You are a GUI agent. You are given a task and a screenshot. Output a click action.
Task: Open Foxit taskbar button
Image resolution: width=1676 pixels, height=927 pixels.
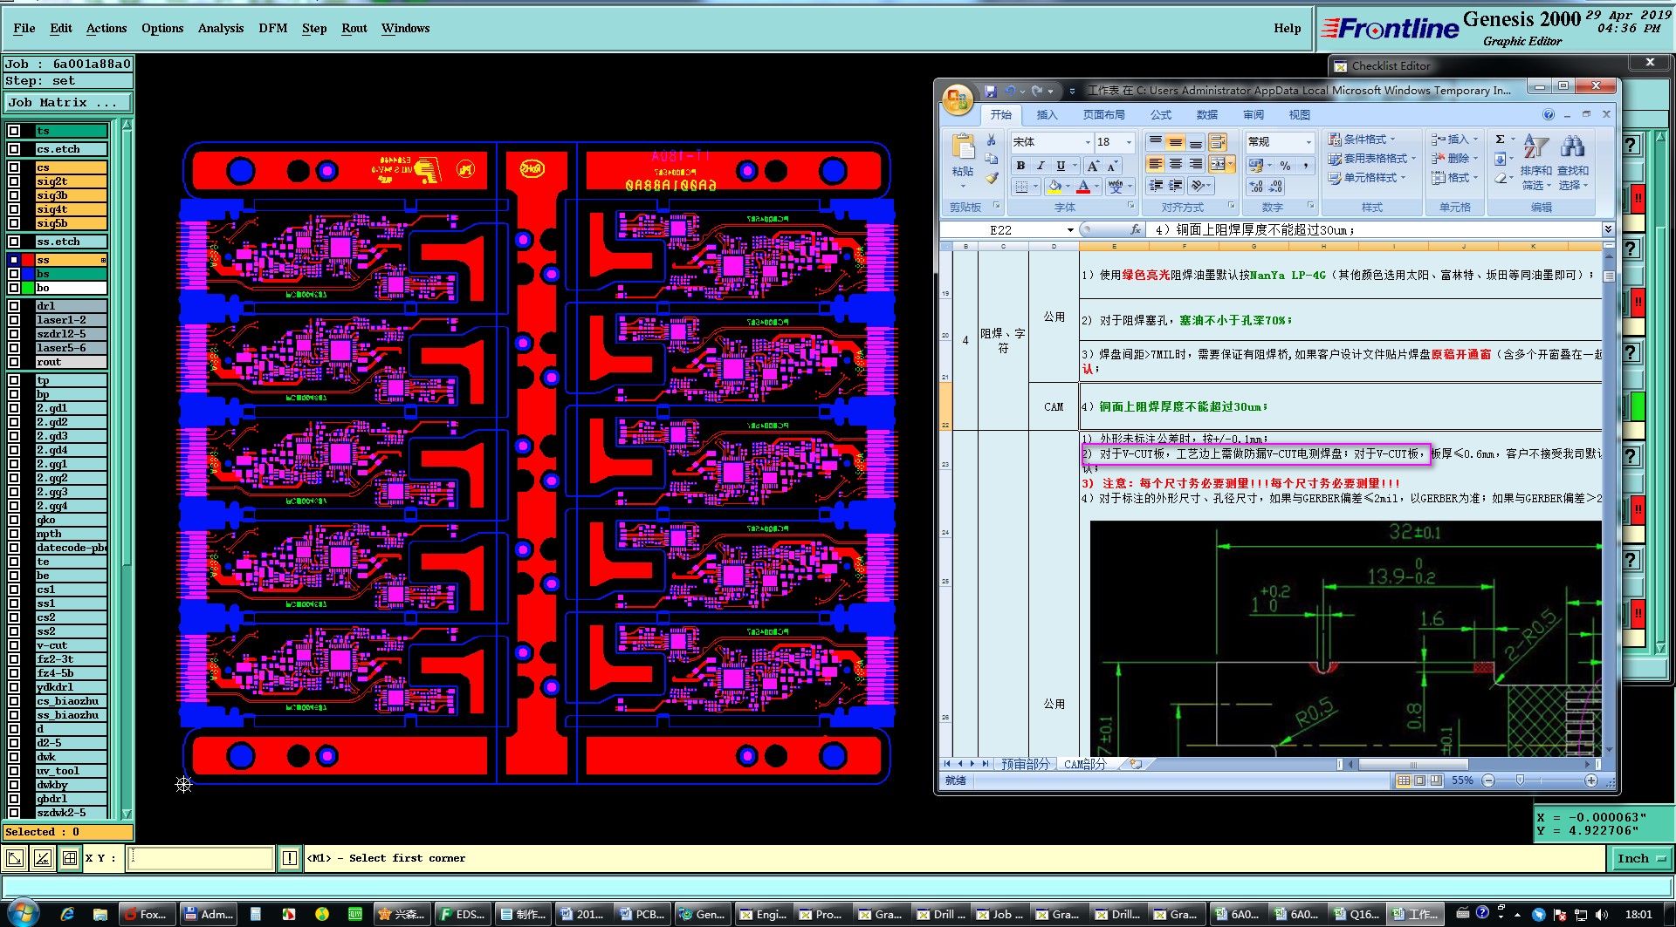click(147, 914)
